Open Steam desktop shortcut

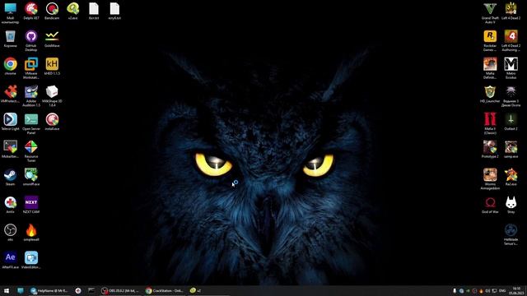pos(10,177)
